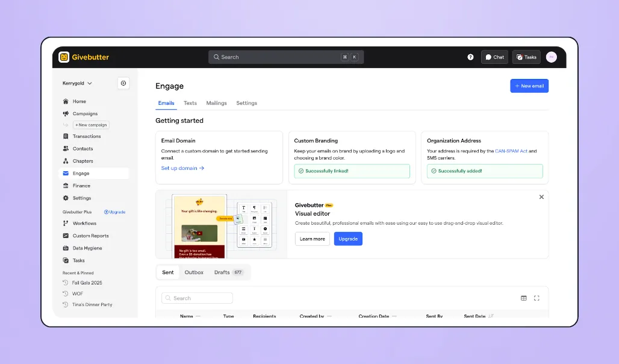Click the fullscreen expand table icon
This screenshot has height=364, width=619.
tap(537, 298)
